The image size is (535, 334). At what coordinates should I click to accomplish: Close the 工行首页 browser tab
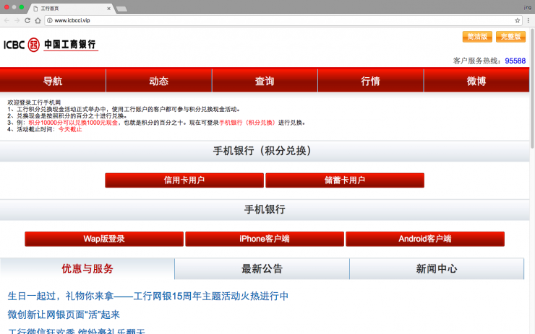click(x=108, y=8)
